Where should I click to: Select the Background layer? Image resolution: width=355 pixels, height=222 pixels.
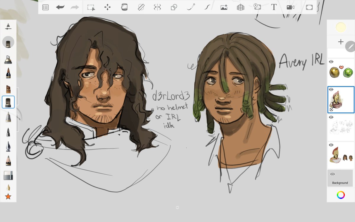[x=340, y=178]
